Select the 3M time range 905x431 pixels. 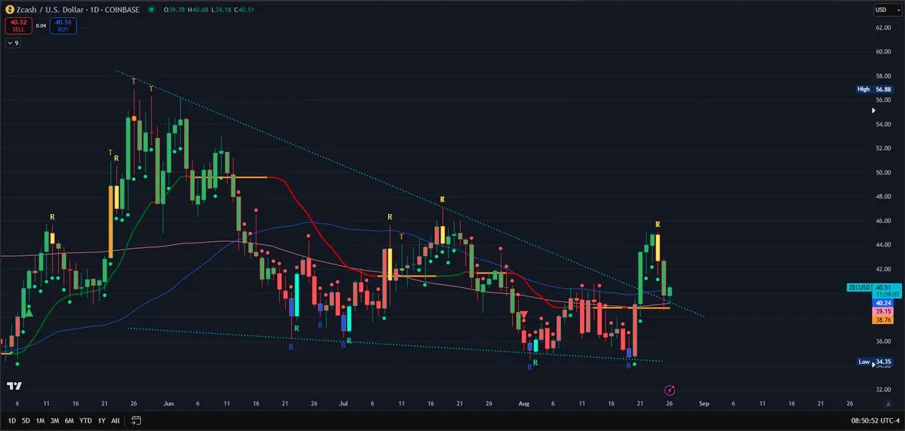pyautogui.click(x=55, y=420)
